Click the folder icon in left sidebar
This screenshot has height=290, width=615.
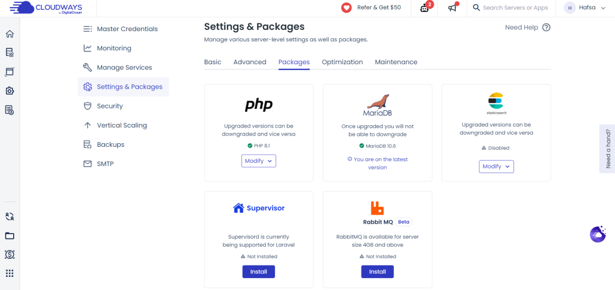pos(10,235)
